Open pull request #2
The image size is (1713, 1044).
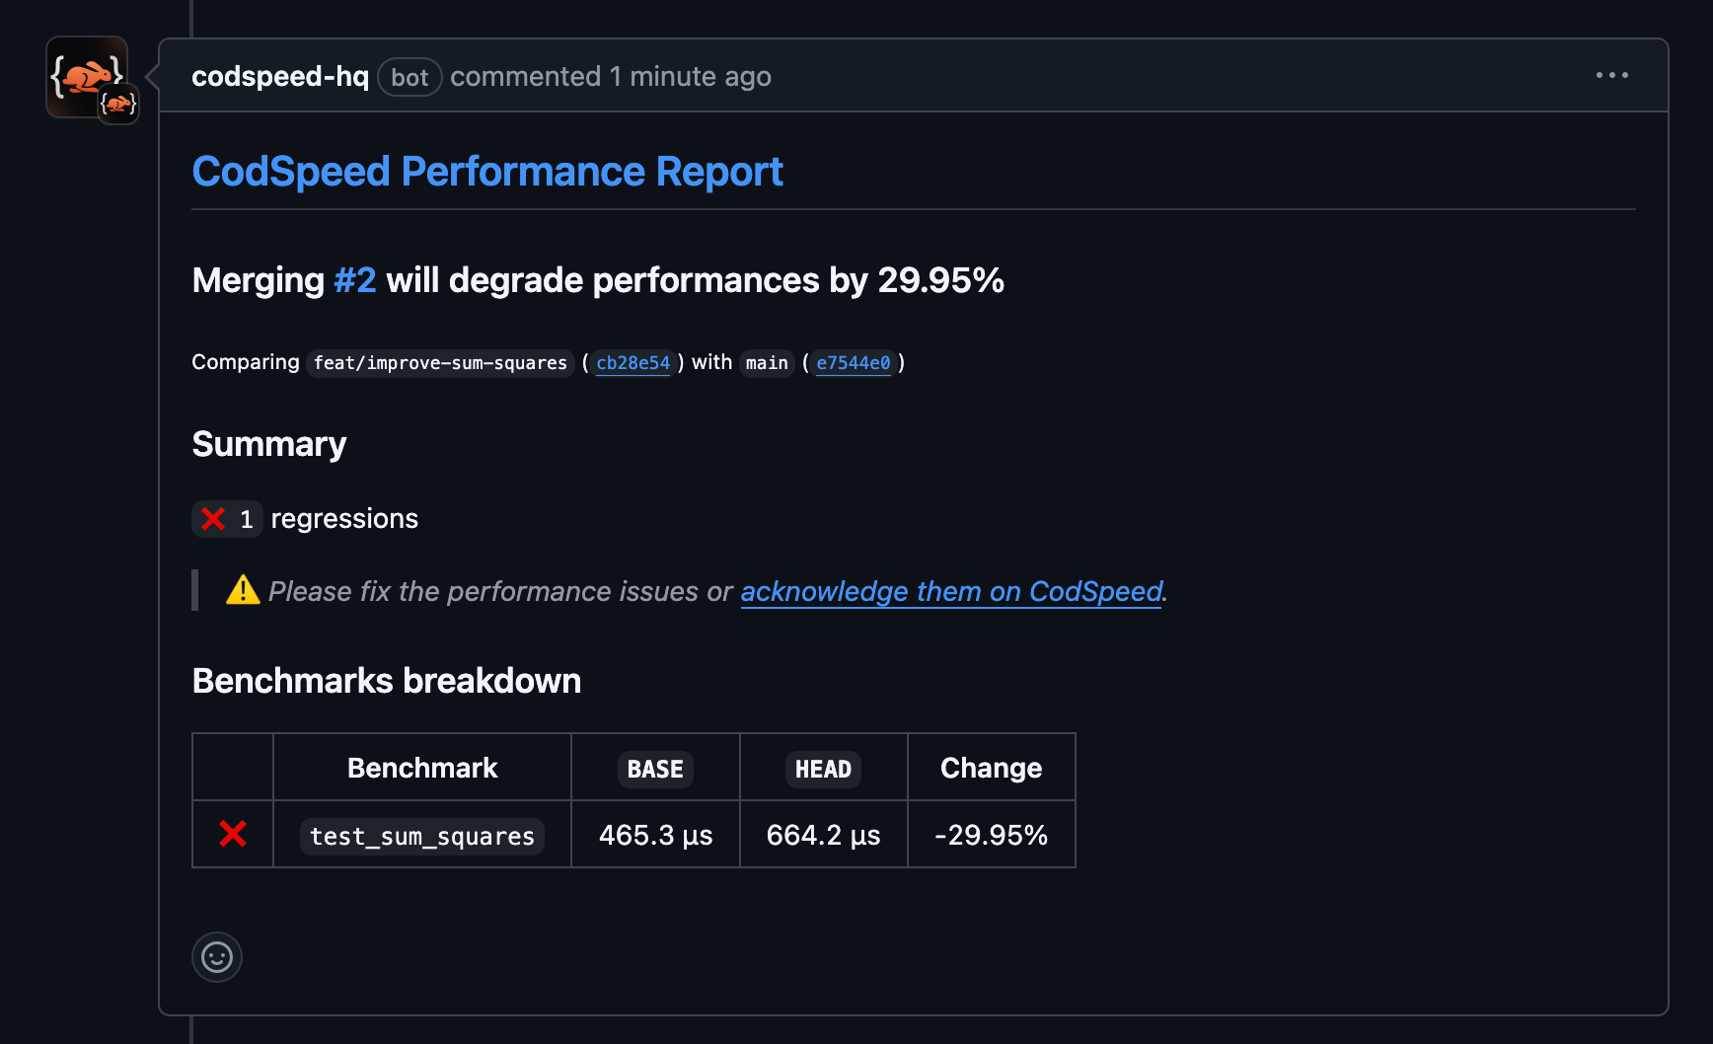click(354, 280)
